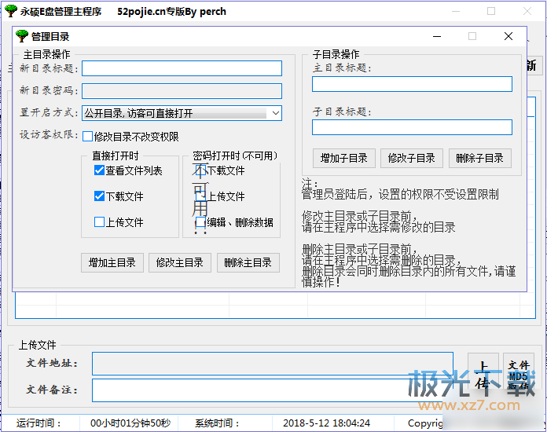Uncheck 下载文件 under 直接打开时
The image size is (547, 432).
[99, 196]
